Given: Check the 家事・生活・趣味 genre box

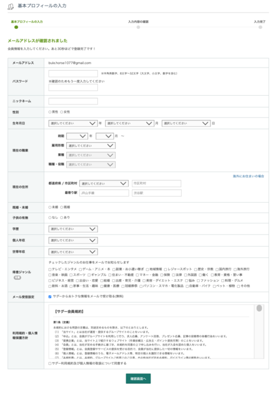Looking at the screenshot, I should pyautogui.click(x=71, y=286).
